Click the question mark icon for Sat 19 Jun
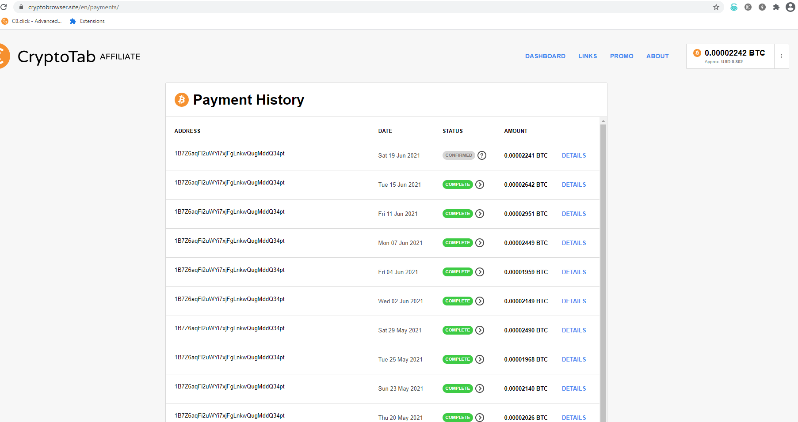798x422 pixels. (482, 155)
